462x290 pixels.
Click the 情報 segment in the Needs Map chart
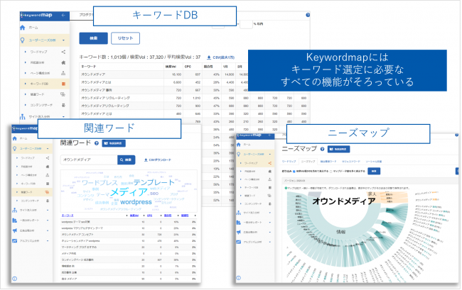click(x=341, y=232)
